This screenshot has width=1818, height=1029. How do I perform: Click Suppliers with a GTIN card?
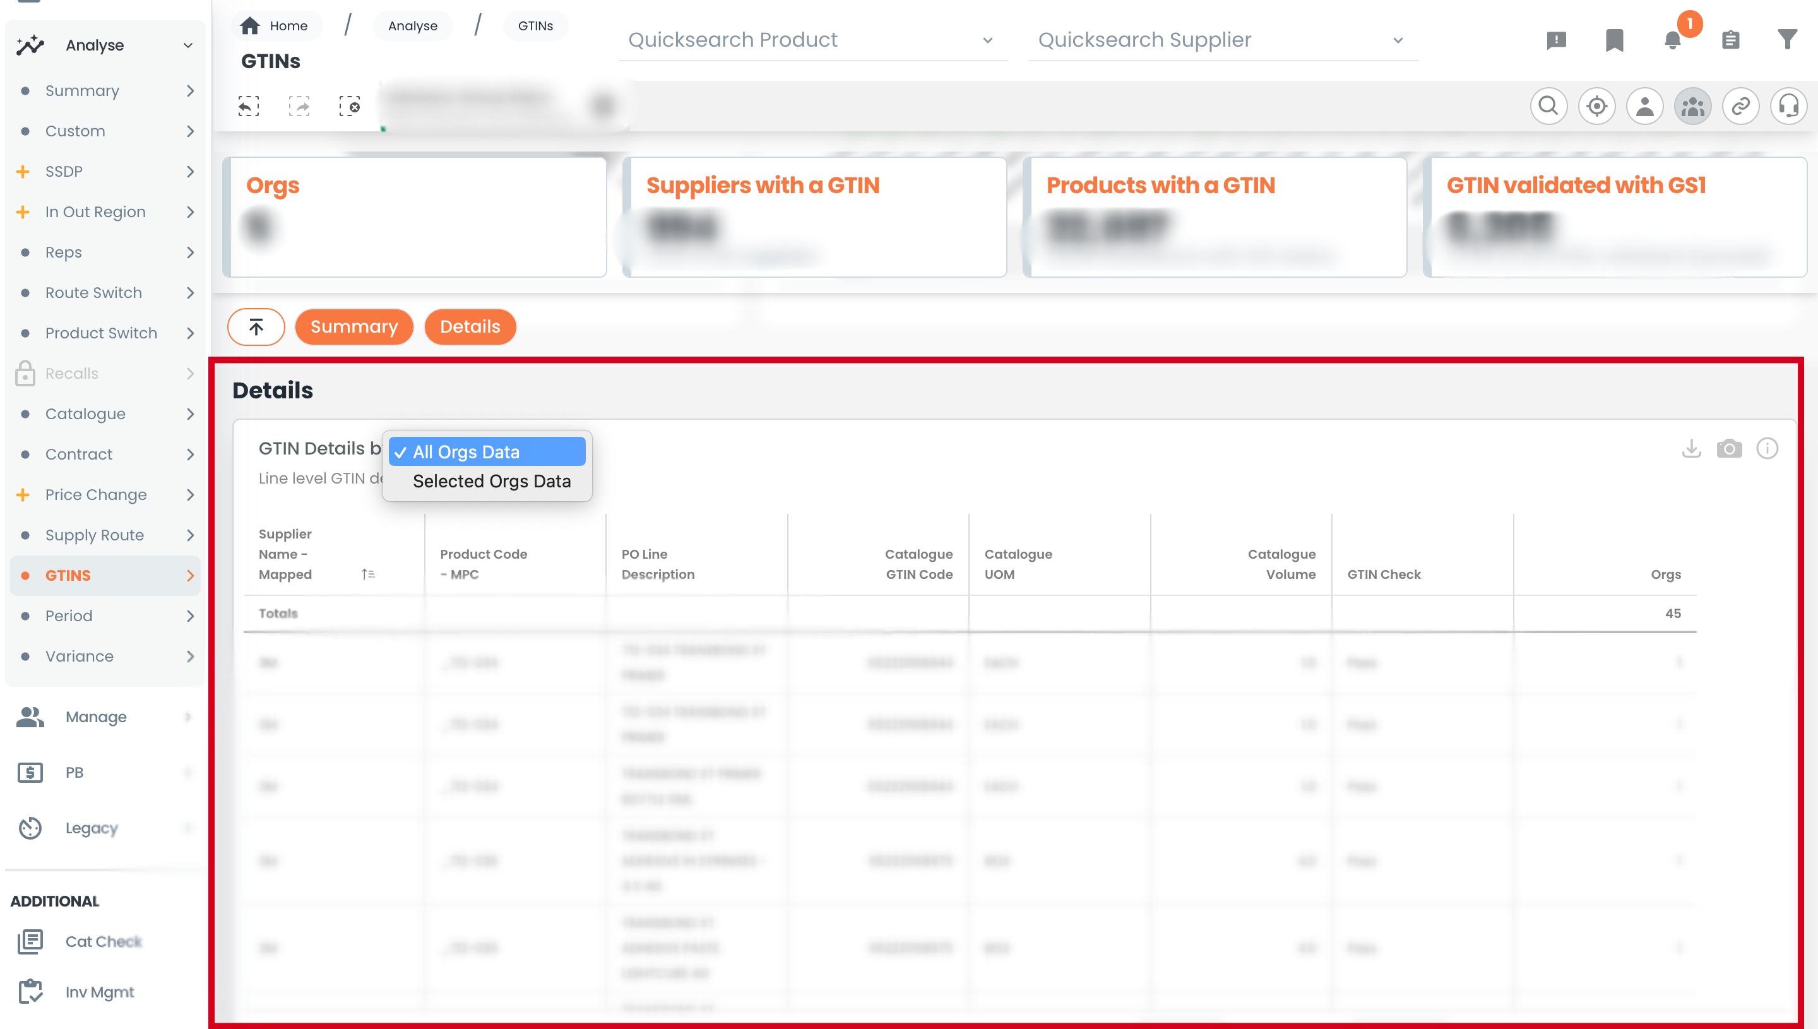815,217
